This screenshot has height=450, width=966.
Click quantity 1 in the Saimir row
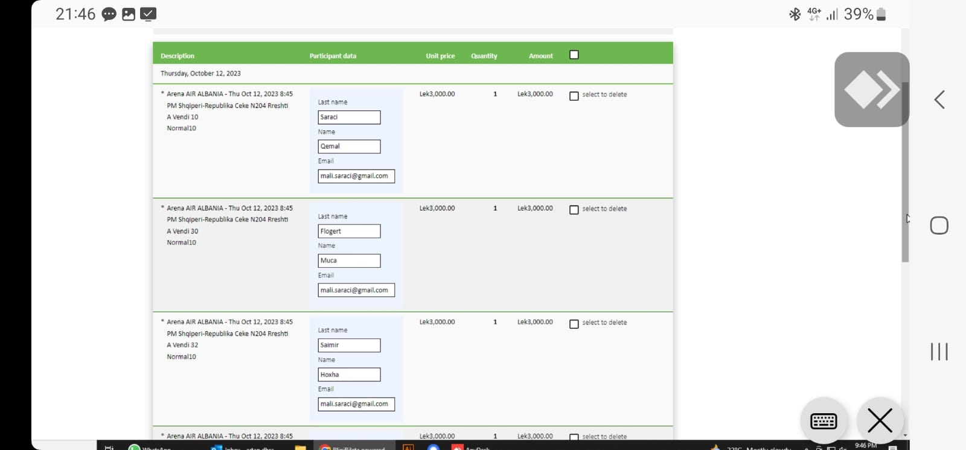point(495,322)
